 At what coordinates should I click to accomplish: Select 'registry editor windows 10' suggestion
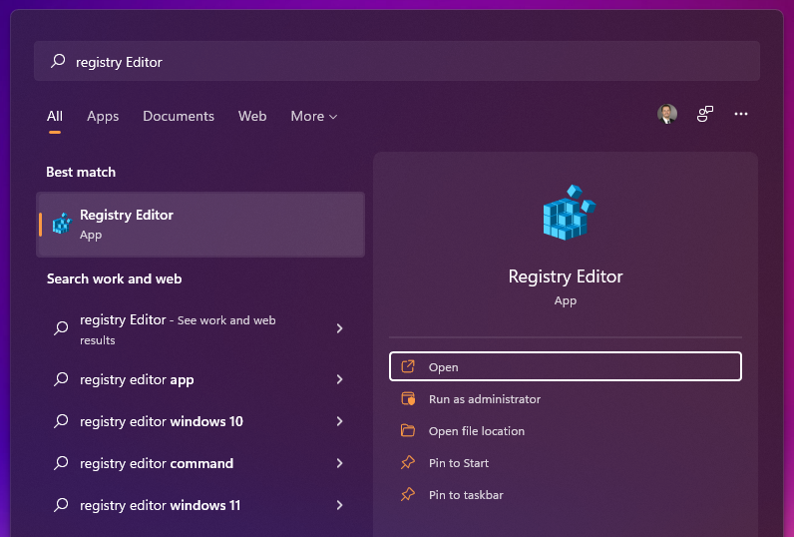coord(200,421)
